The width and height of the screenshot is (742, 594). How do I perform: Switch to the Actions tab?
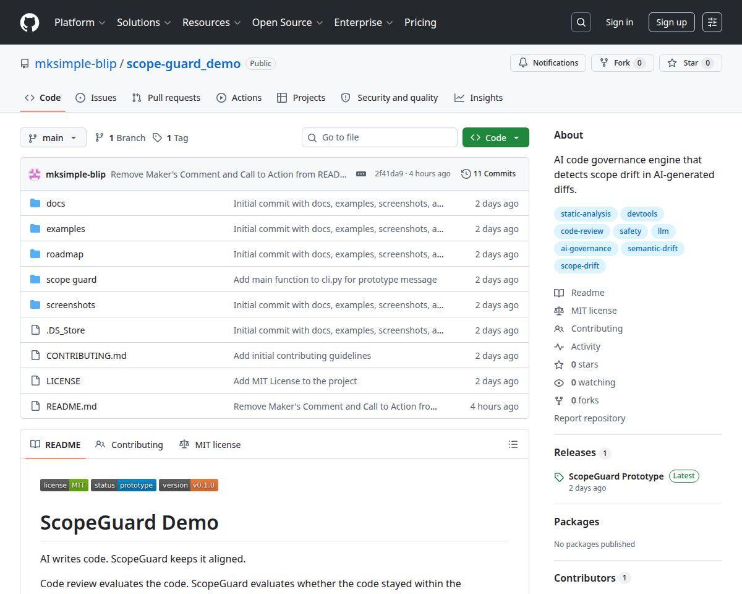239,98
